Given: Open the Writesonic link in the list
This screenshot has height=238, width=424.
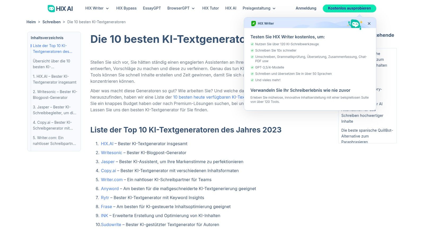Looking at the screenshot, I should [x=112, y=153].
